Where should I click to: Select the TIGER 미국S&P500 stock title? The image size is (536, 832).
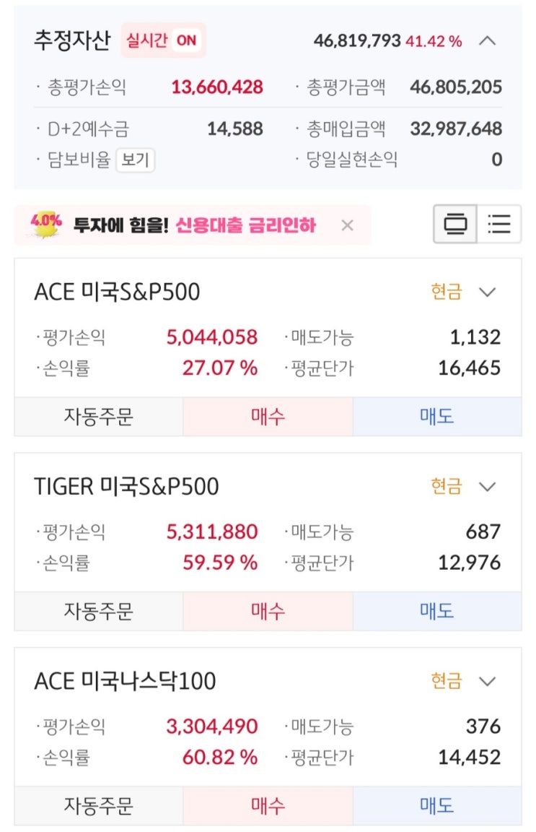coord(126,487)
